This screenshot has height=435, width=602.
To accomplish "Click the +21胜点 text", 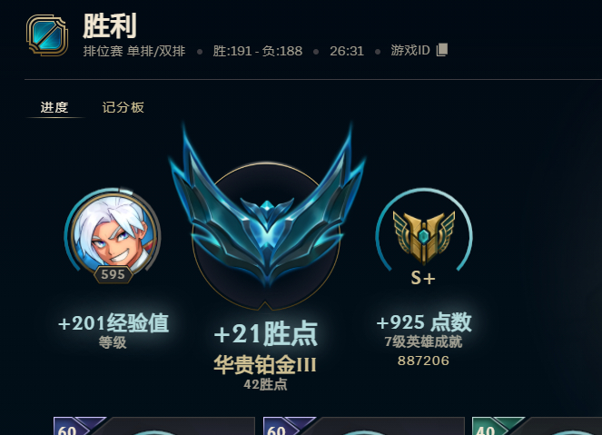I will point(266,333).
